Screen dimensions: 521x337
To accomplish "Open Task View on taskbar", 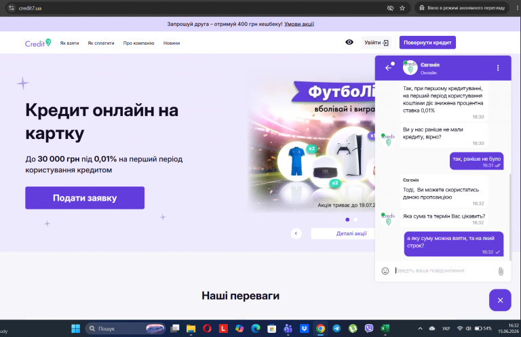I will pyautogui.click(x=175, y=328).
